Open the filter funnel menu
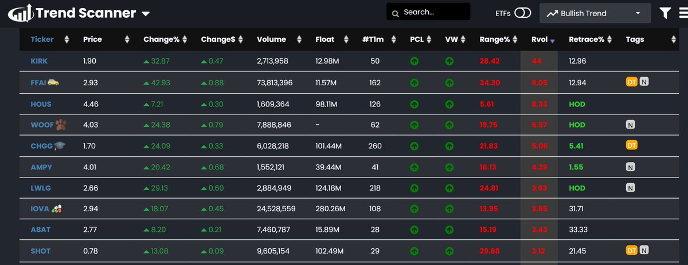This screenshot has height=265, width=688. click(665, 13)
